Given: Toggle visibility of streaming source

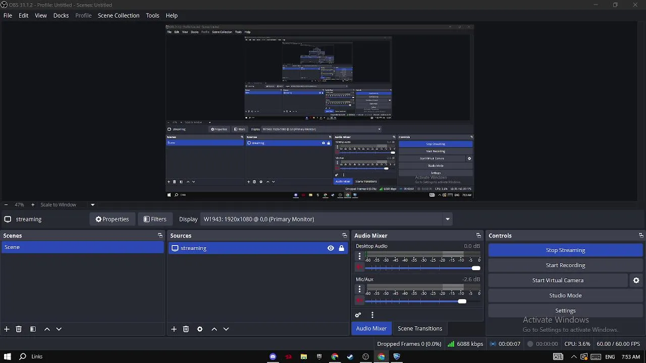Looking at the screenshot, I should tap(331, 248).
